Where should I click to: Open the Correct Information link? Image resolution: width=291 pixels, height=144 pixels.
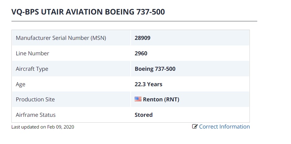224,127
